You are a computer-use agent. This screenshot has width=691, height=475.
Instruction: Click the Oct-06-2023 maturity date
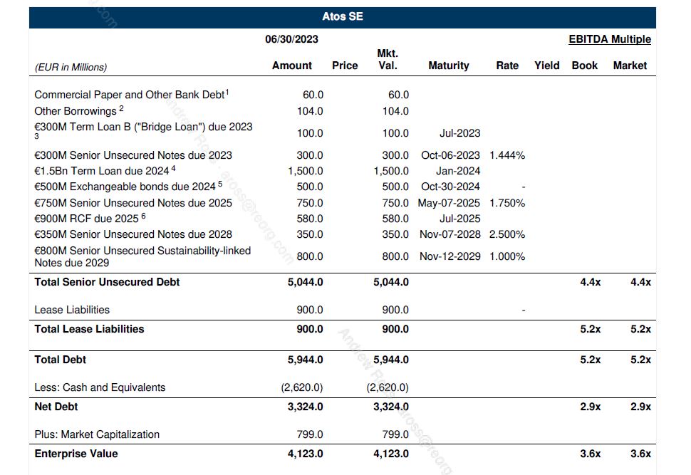450,155
